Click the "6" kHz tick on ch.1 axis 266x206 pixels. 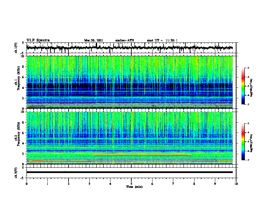point(23,77)
